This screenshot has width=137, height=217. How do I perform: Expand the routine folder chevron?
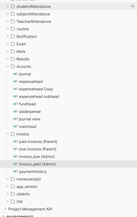pos(8,29)
